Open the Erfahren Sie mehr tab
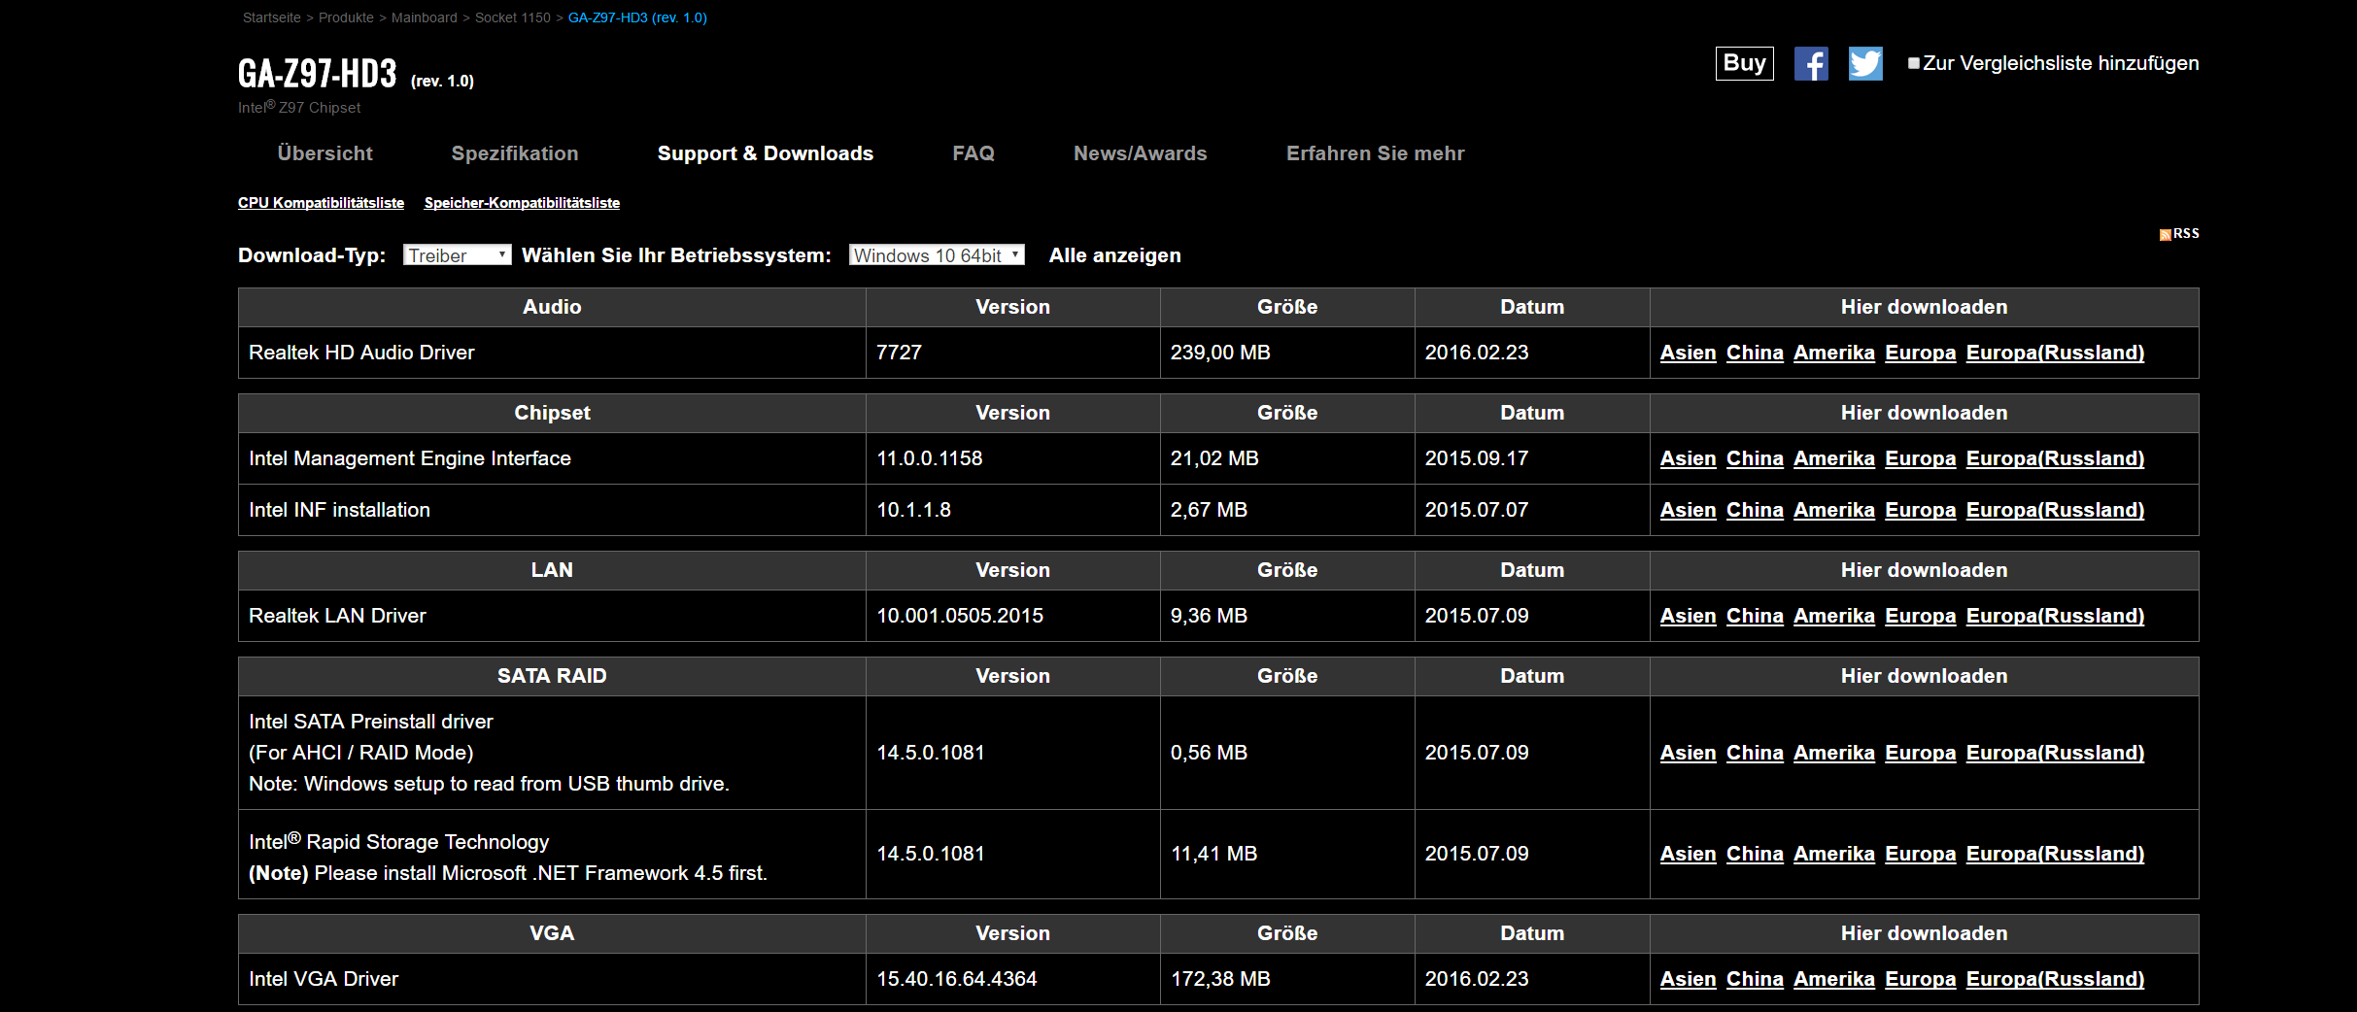 tap(1376, 153)
